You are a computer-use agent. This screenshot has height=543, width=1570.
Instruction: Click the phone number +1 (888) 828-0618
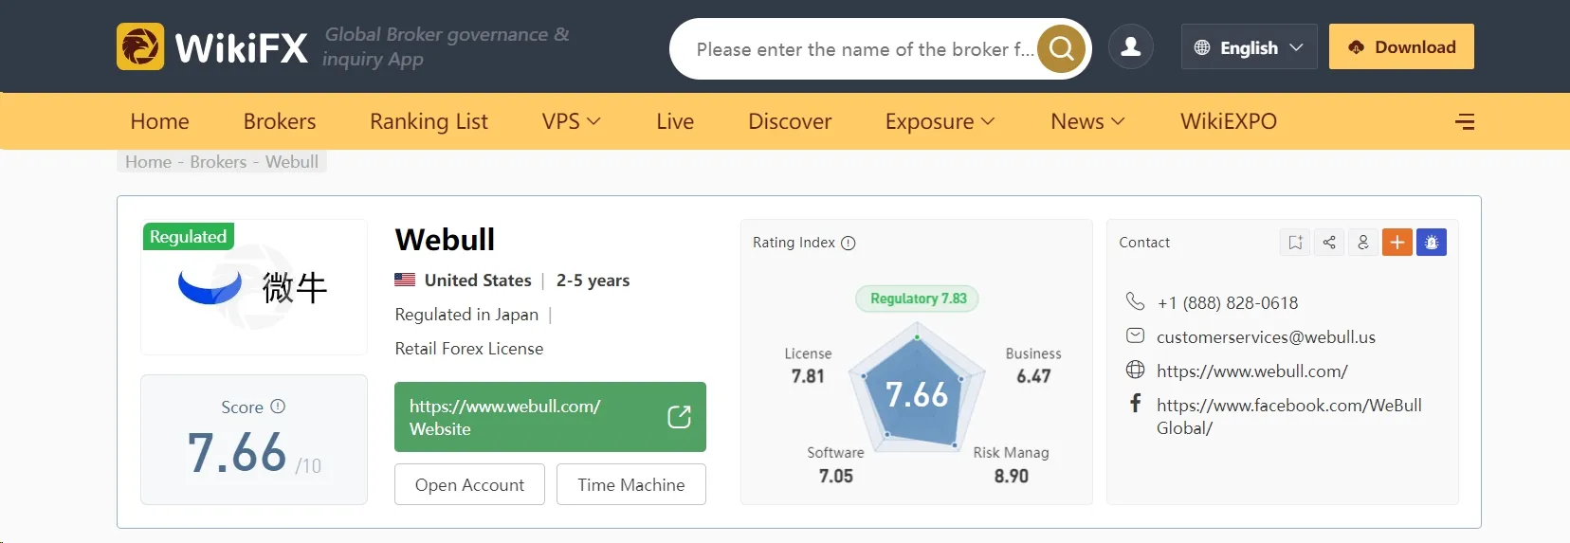1228,302
